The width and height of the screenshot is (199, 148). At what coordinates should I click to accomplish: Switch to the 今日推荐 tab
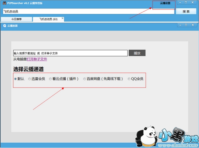pos(17,19)
